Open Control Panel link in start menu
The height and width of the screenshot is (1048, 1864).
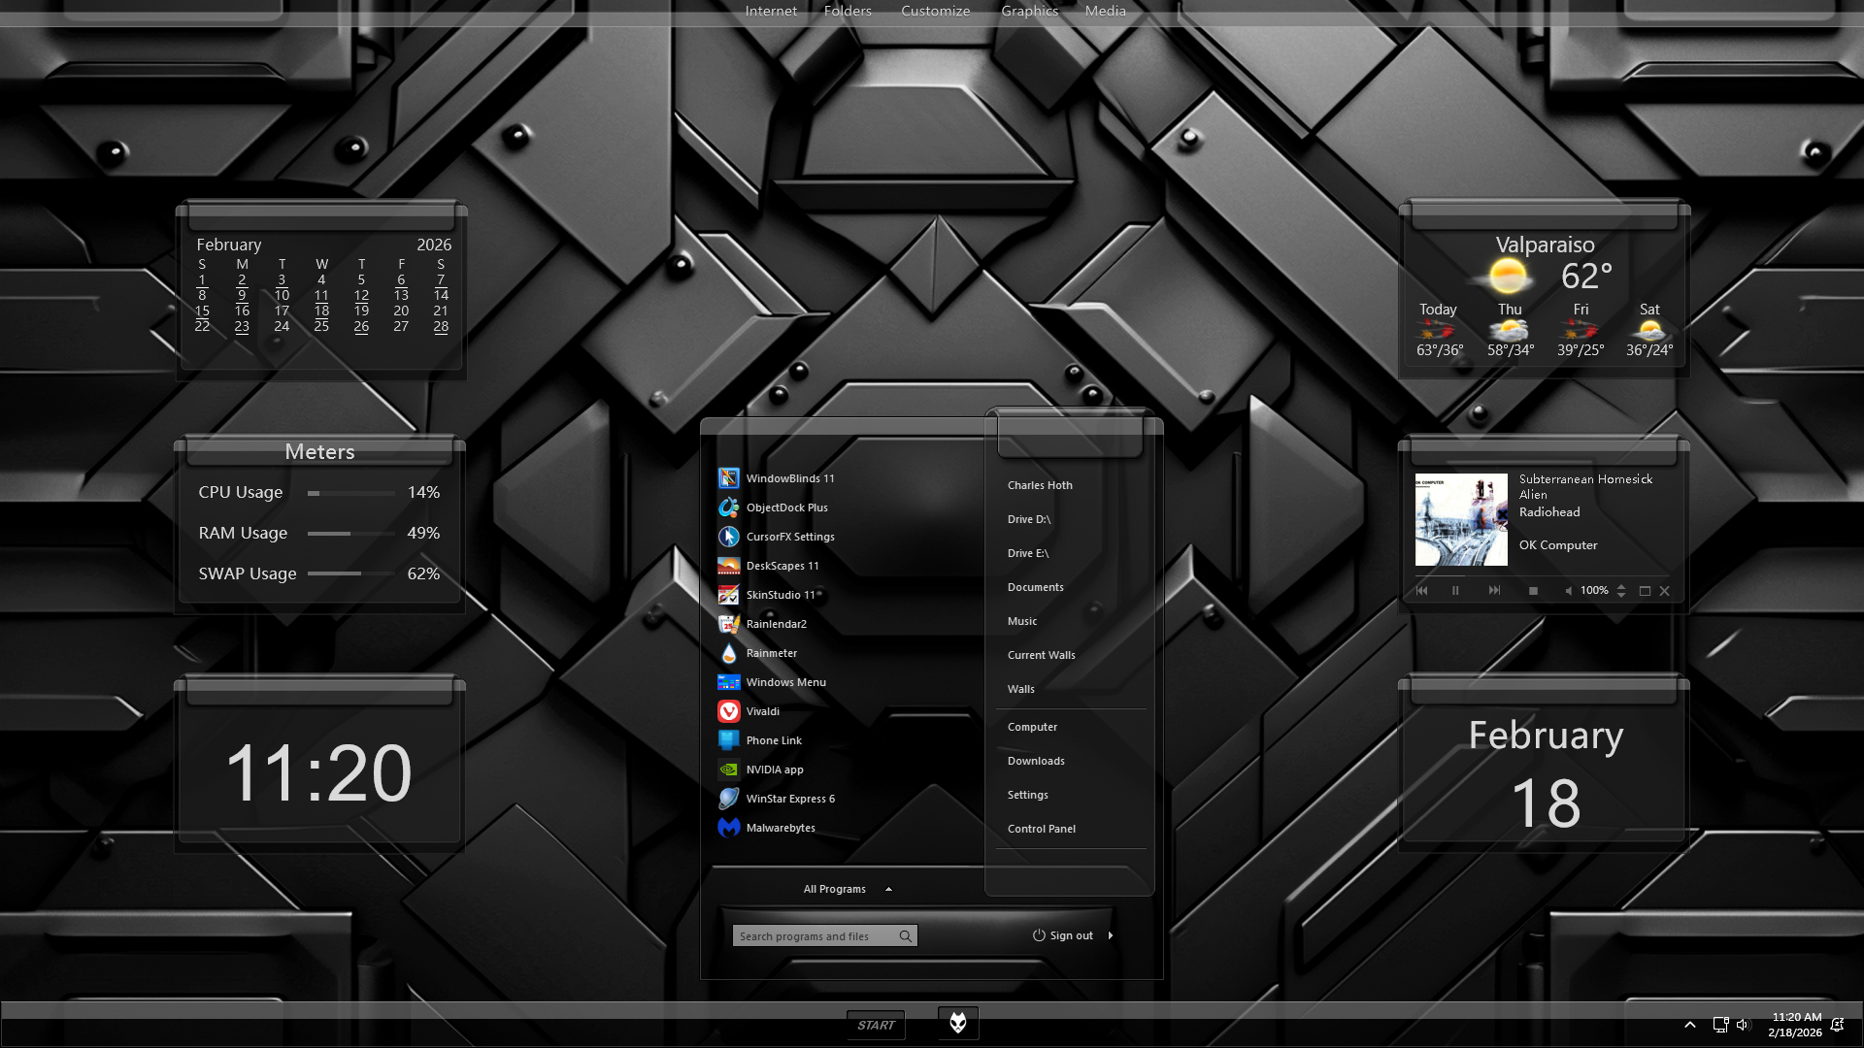[x=1041, y=829]
